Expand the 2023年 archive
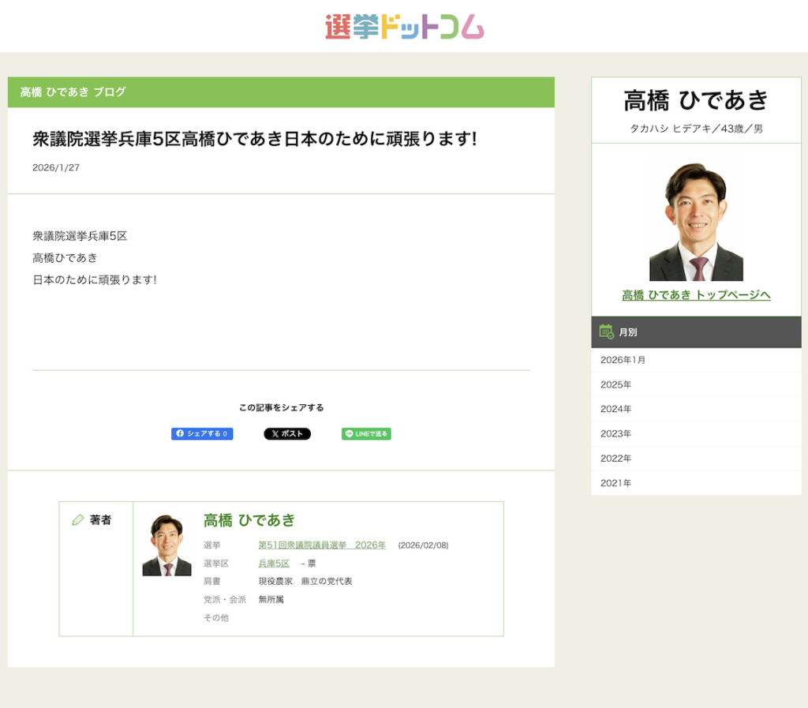The height and width of the screenshot is (708, 808). 616,433
